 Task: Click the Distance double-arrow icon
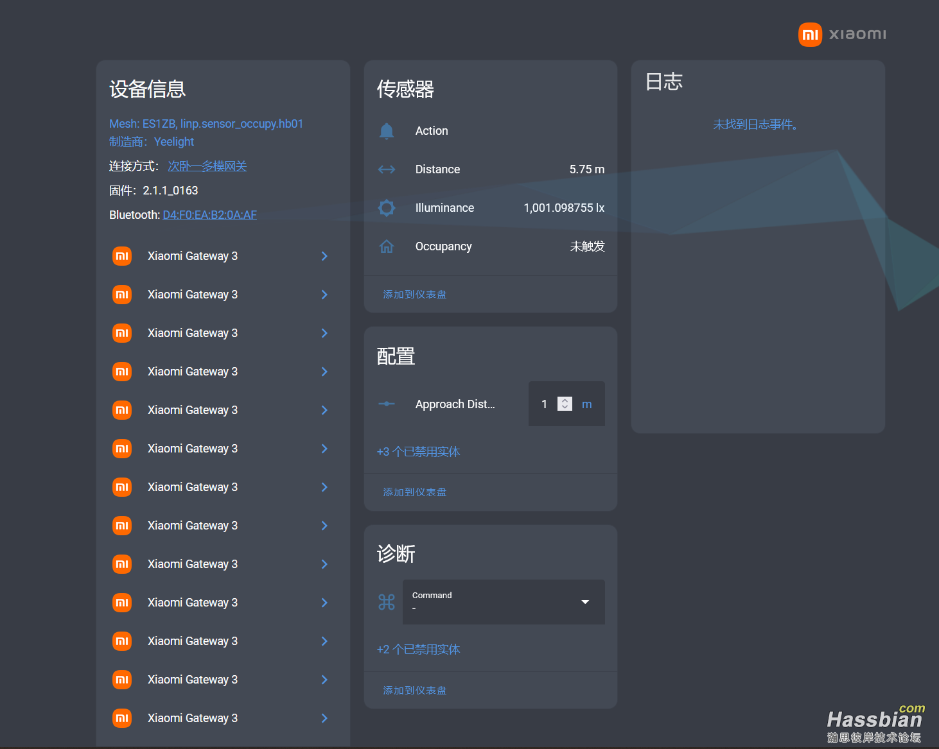pyautogui.click(x=387, y=169)
